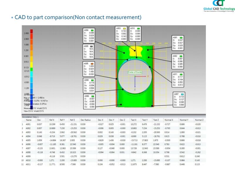Click the Global CAD Technology logo

(x=219, y=6)
